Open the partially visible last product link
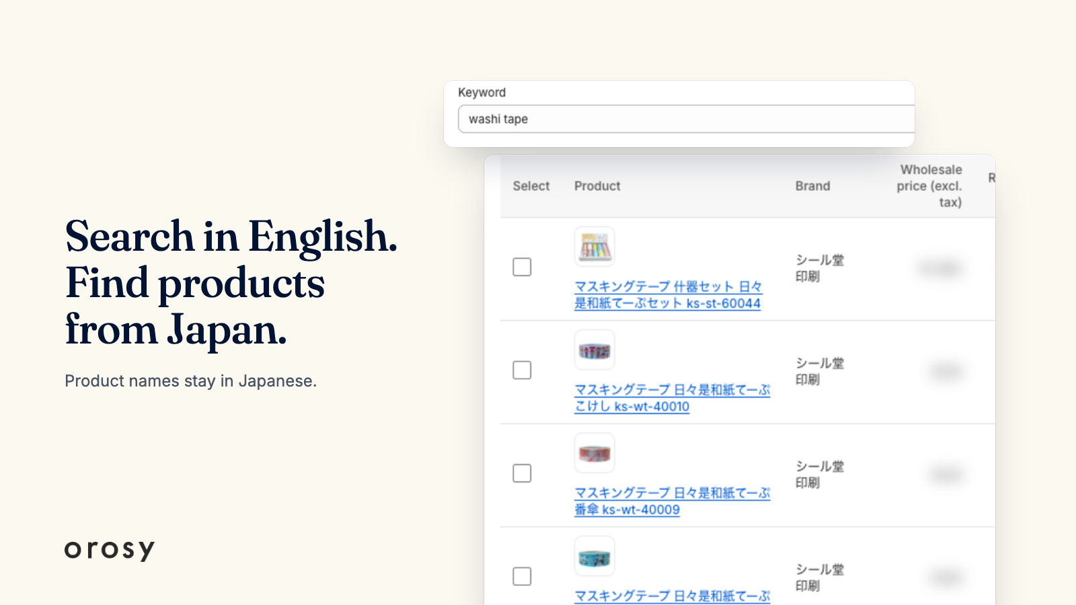Viewport: 1076px width, 605px height. (672, 596)
